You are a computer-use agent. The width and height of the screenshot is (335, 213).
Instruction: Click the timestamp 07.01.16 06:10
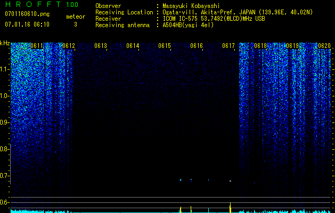(27, 24)
